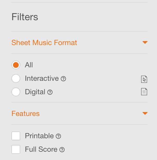The width and height of the screenshot is (157, 160).
Task: Collapse the Features section arrow
Action: (145, 113)
